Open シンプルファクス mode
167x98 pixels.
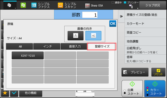(x=40, y=5)
